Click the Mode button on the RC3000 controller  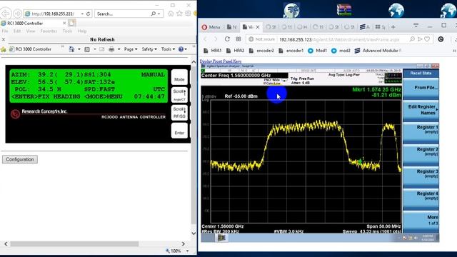[179, 77]
